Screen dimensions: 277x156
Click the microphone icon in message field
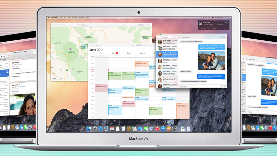tap(225, 86)
